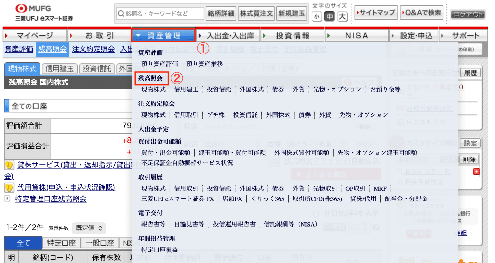The width and height of the screenshot is (495, 263).
Task: Choose 不足保証金自動振替サービス状況 in the menu
Action: pyautogui.click(x=187, y=163)
